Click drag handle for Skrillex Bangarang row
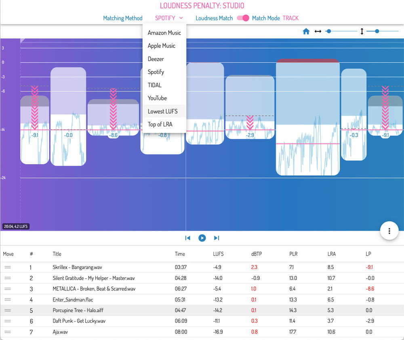 tap(8, 267)
